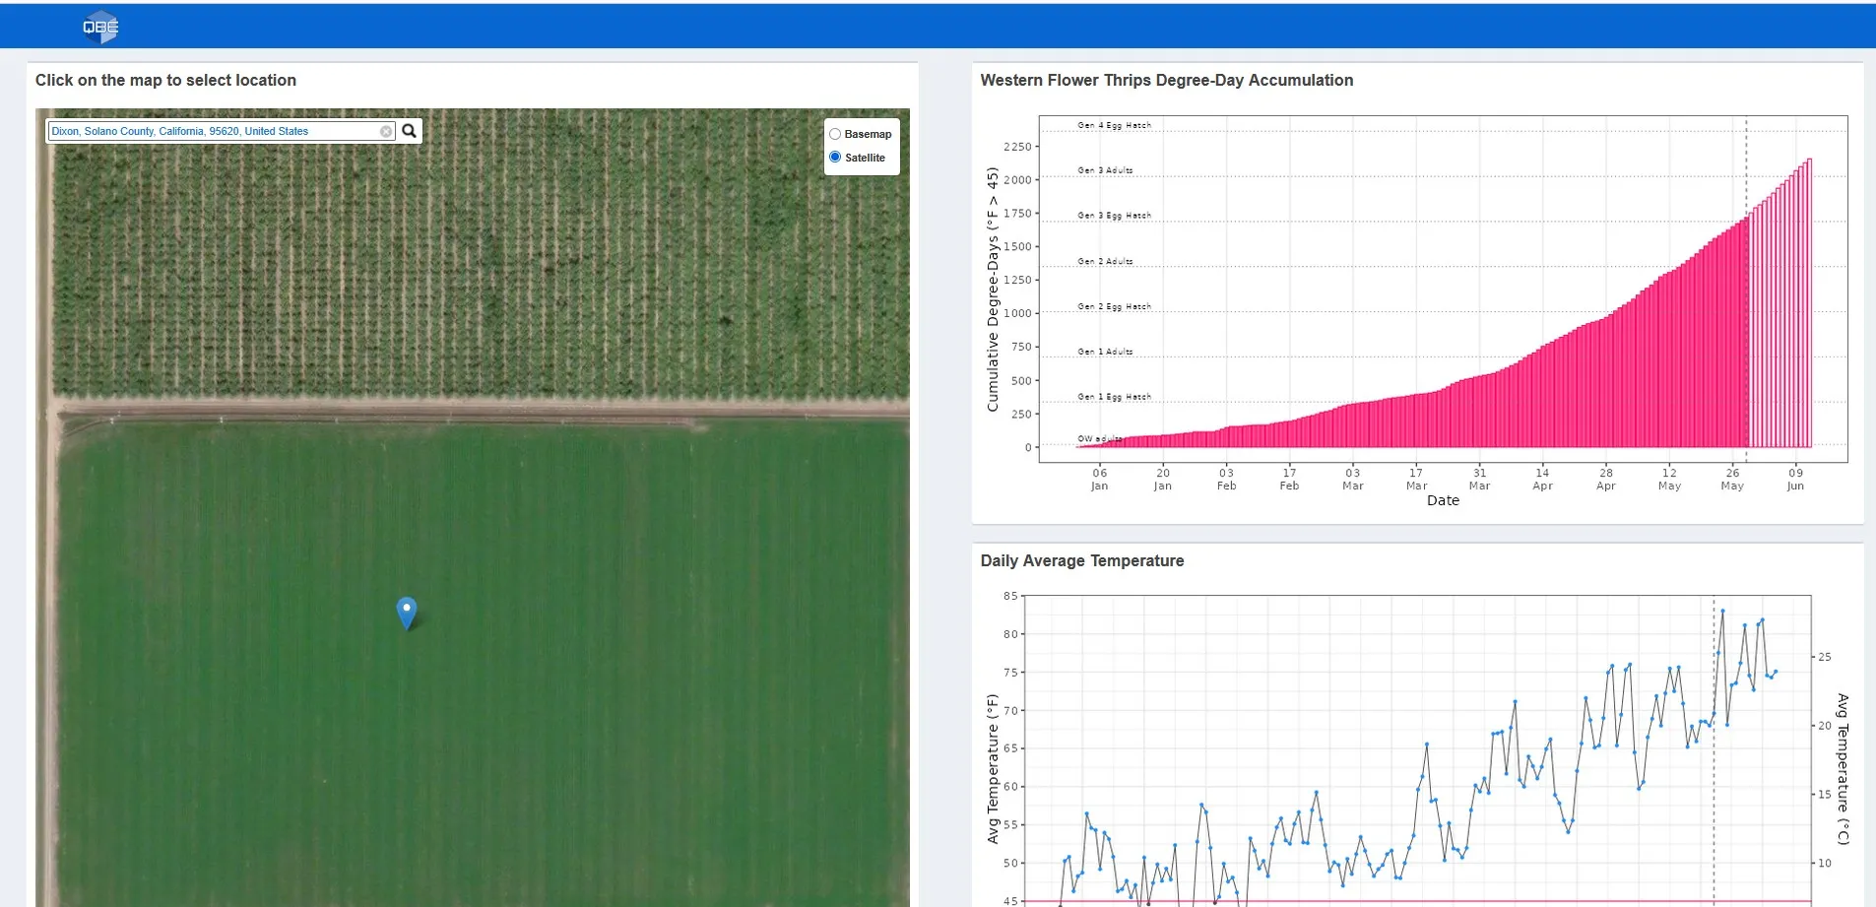This screenshot has height=907, width=1876.
Task: Select the Basemap radio option
Action: tap(835, 134)
